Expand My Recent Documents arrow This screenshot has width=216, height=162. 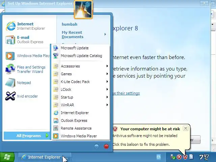105,34
